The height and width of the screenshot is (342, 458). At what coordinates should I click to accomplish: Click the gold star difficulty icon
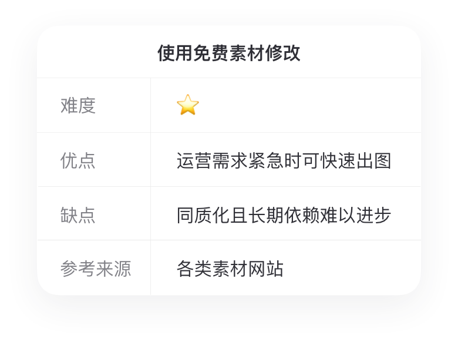tap(188, 105)
